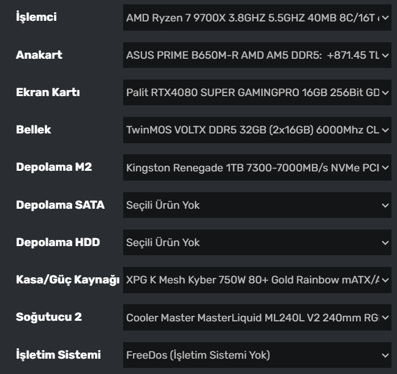The image size is (397, 374).
Task: Open the AMD Ryzen 7 9700X processor dropdown
Action: pyautogui.click(x=251, y=18)
